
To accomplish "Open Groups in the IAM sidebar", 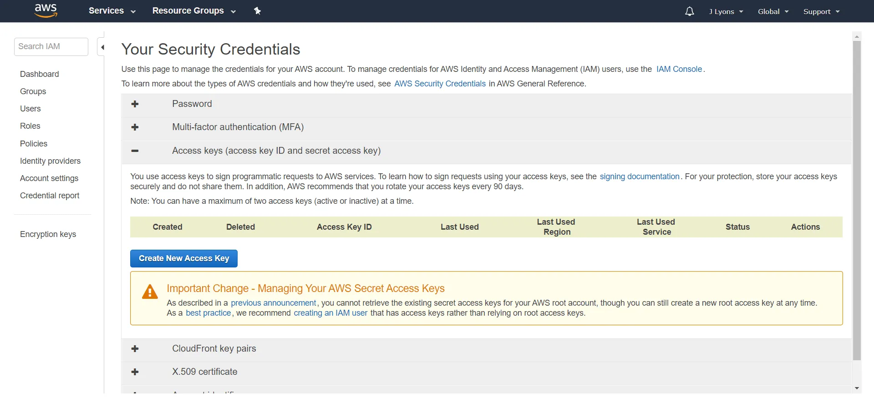I will point(33,91).
